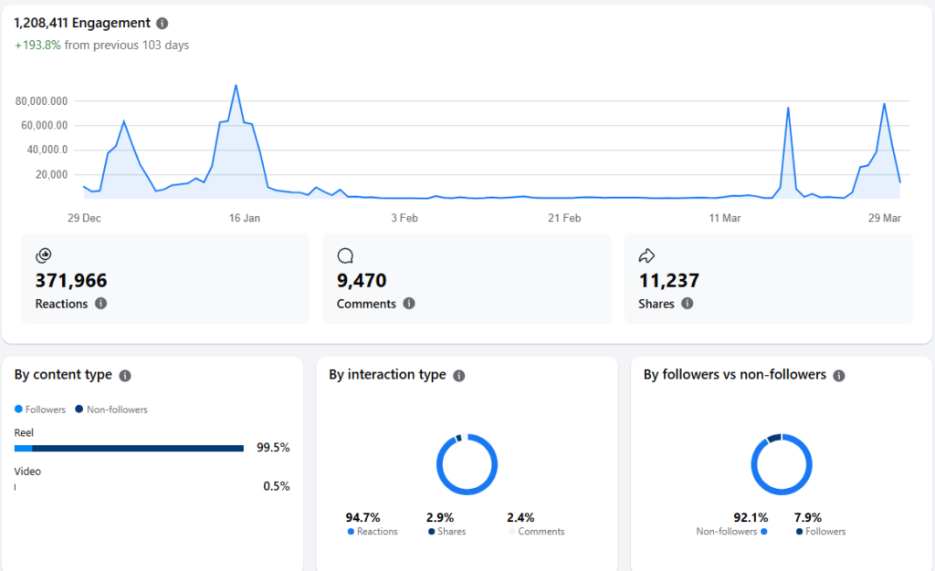This screenshot has height=571, width=935.
Task: Select the Video row showing 0.5%
Action: [16, 487]
